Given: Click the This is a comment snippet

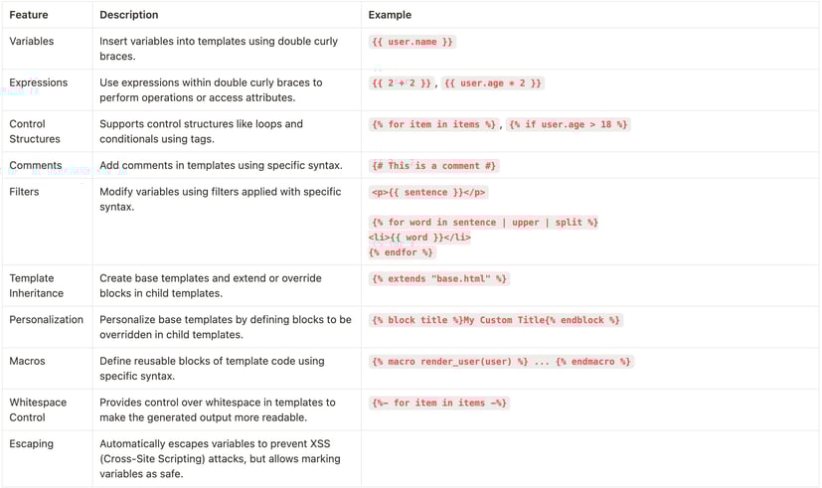Looking at the screenshot, I should pyautogui.click(x=433, y=166).
